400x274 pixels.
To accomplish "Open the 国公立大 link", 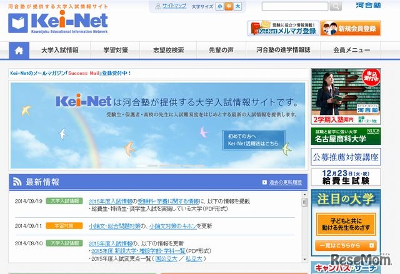I will pyautogui.click(x=166, y=259).
